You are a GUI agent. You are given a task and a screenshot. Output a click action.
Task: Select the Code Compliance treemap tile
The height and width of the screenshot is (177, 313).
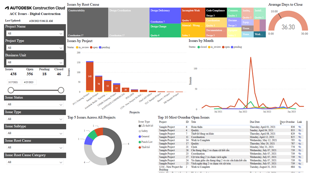point(216,12)
